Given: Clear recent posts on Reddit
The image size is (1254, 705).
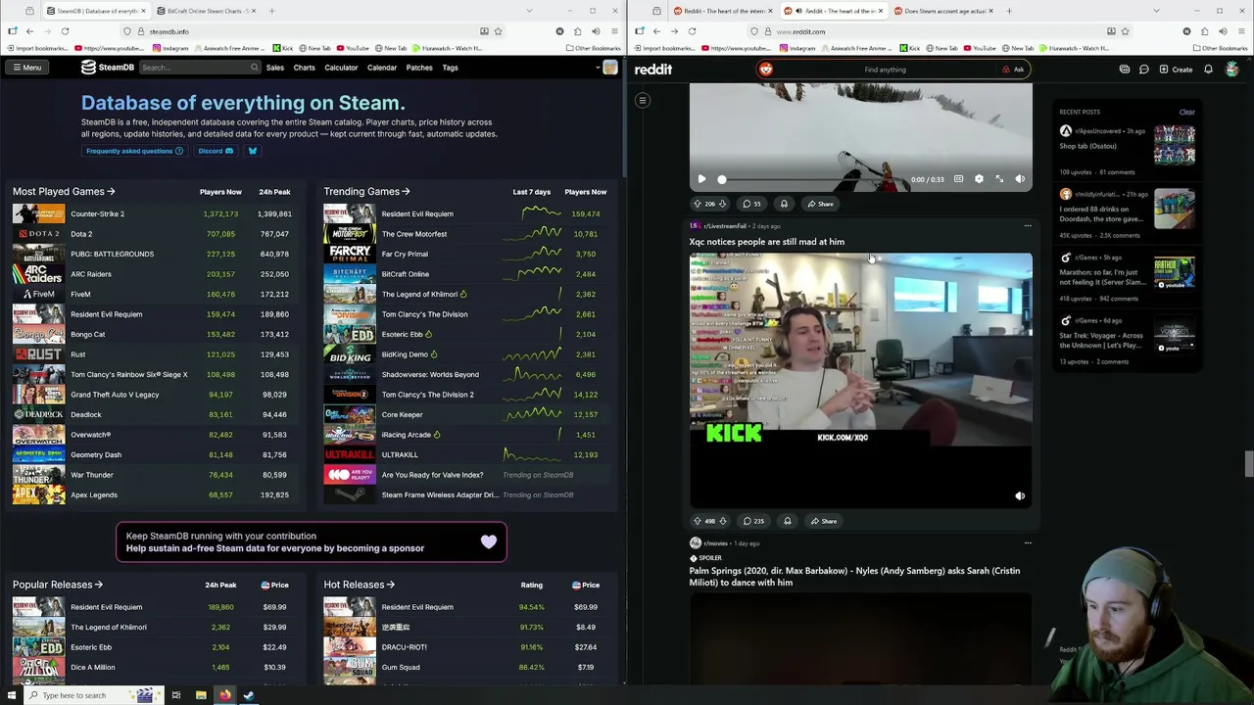Looking at the screenshot, I should coord(1186,112).
